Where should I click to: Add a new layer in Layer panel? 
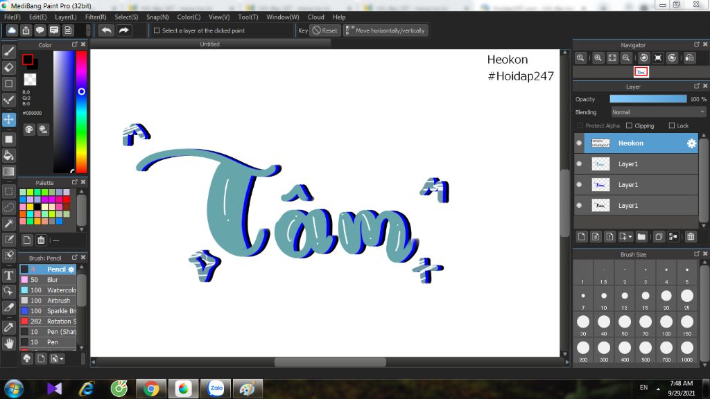tap(582, 237)
